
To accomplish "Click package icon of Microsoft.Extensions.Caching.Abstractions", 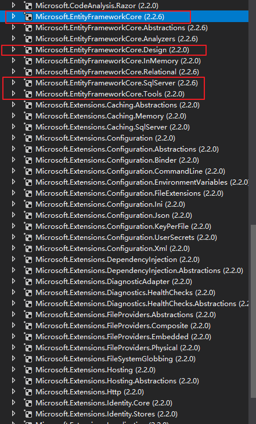I will [x=28, y=105].
